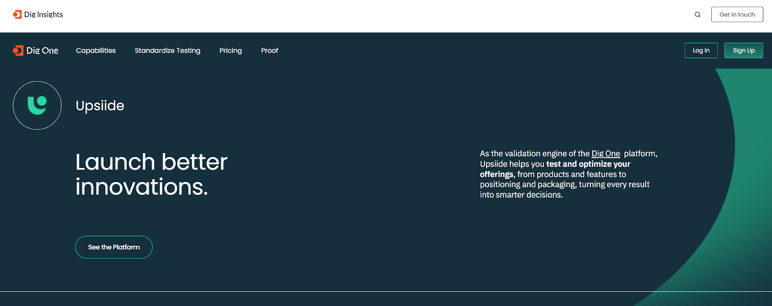Click the circular Upsiide logo icon
Viewport: 772px width, 306px height.
pos(37,105)
